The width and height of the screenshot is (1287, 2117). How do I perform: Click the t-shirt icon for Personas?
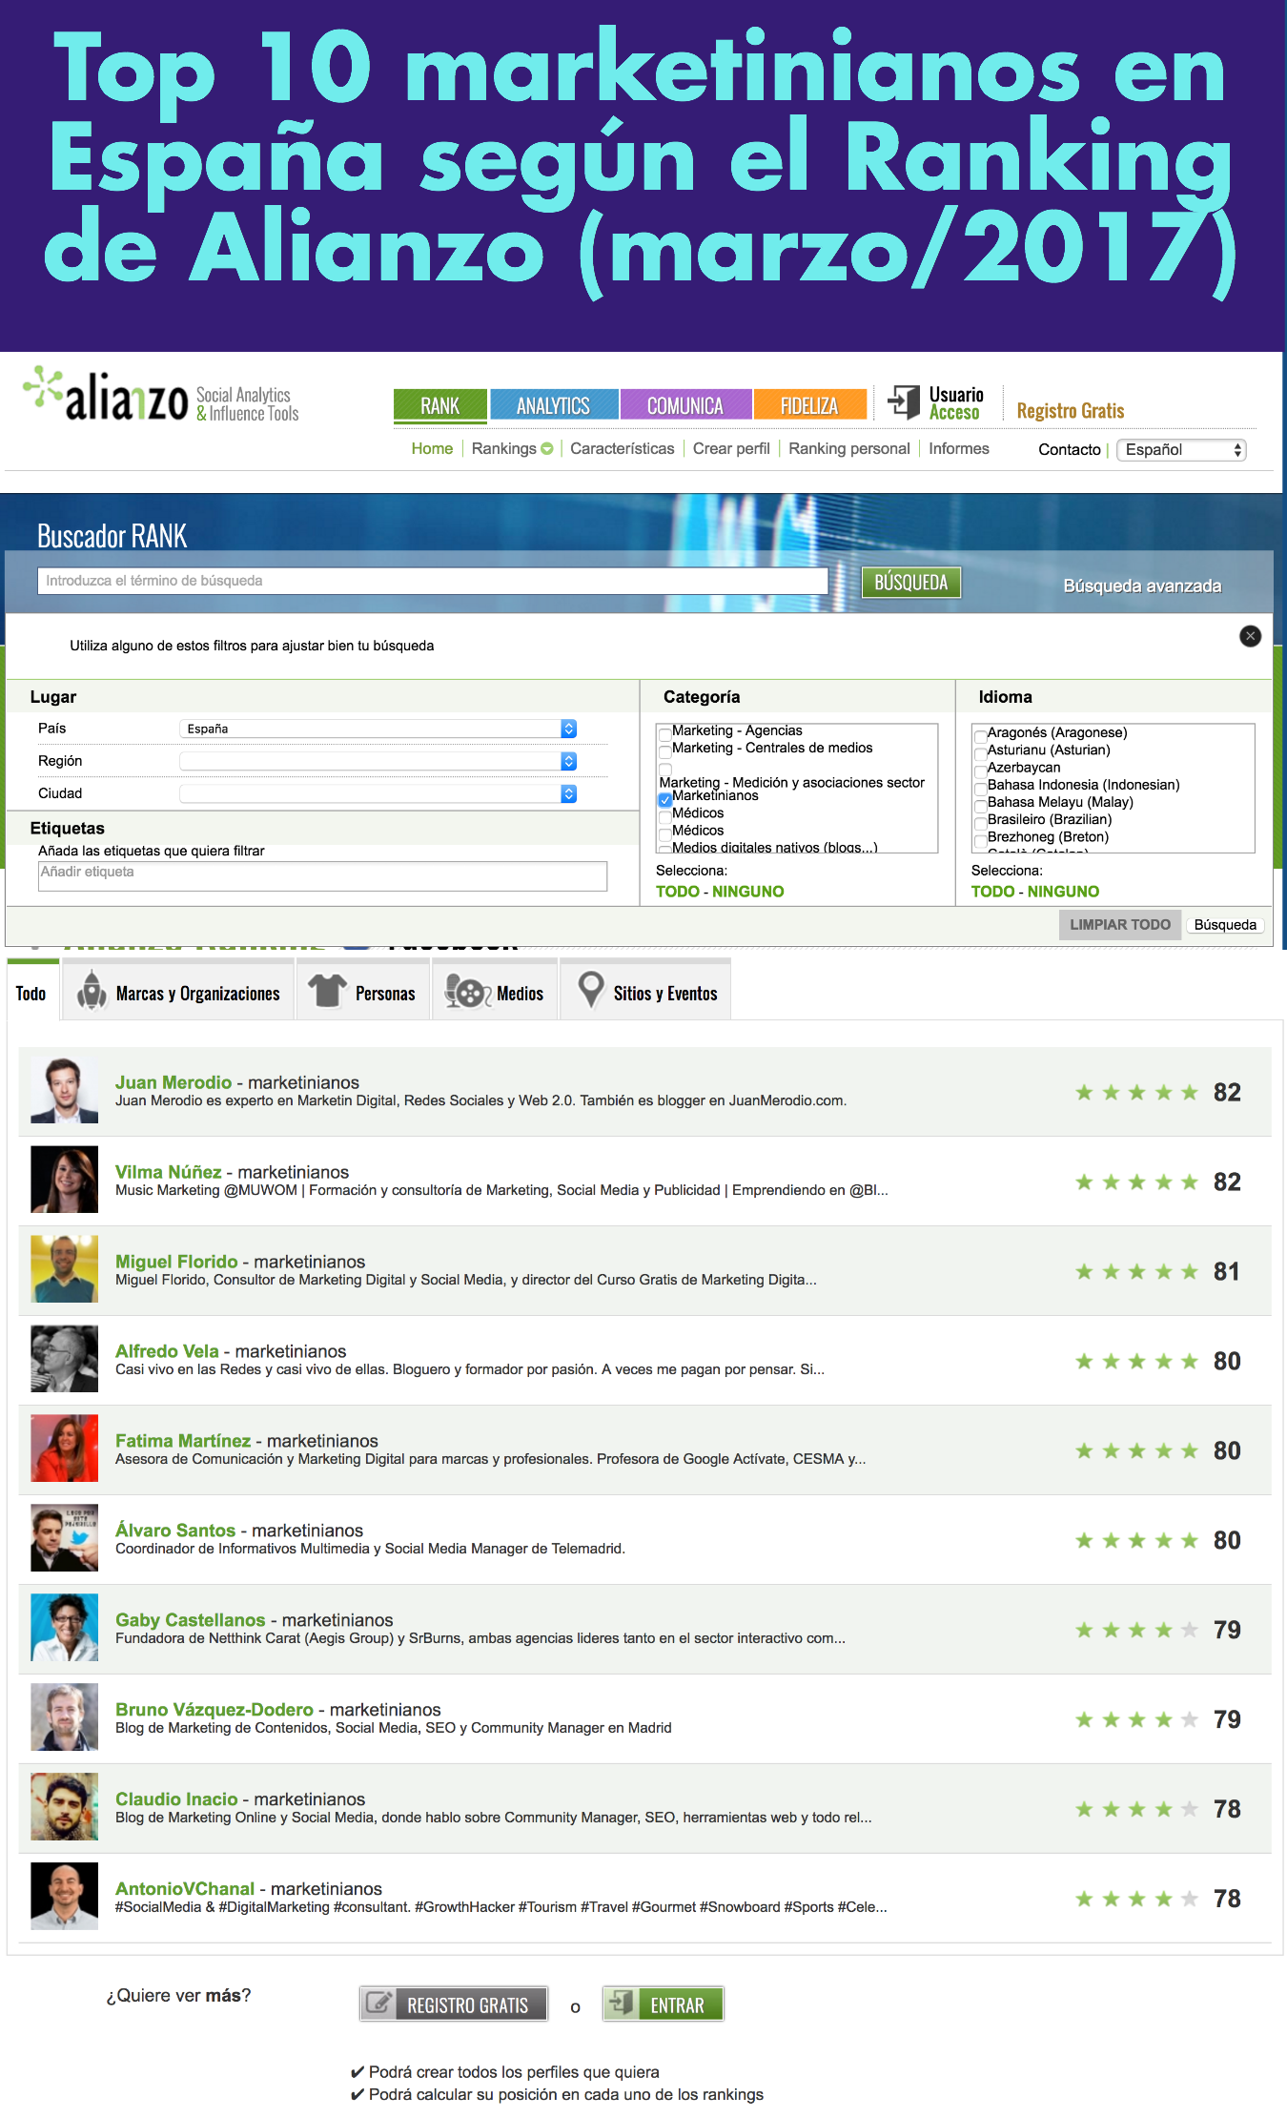(x=327, y=991)
